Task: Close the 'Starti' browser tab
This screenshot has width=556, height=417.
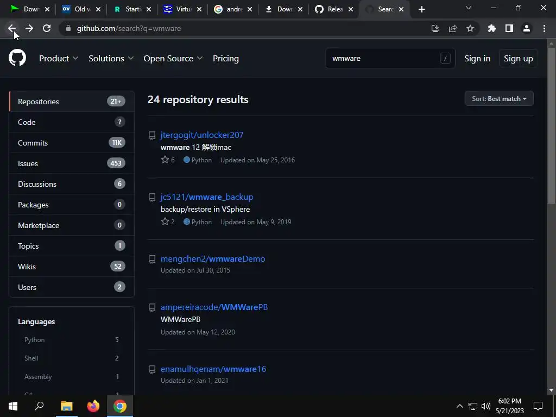Action: click(x=149, y=9)
